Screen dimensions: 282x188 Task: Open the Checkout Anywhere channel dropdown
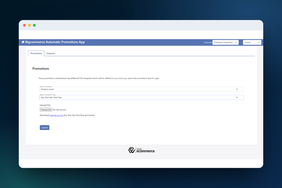[x=226, y=42]
